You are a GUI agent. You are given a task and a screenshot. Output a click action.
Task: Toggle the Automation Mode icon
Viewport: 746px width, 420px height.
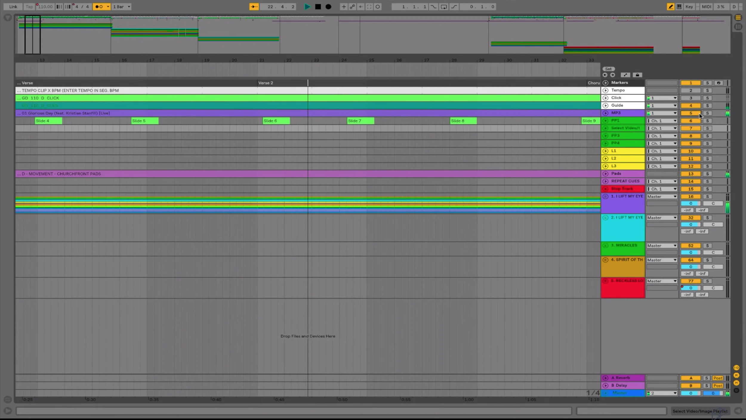tap(625, 75)
